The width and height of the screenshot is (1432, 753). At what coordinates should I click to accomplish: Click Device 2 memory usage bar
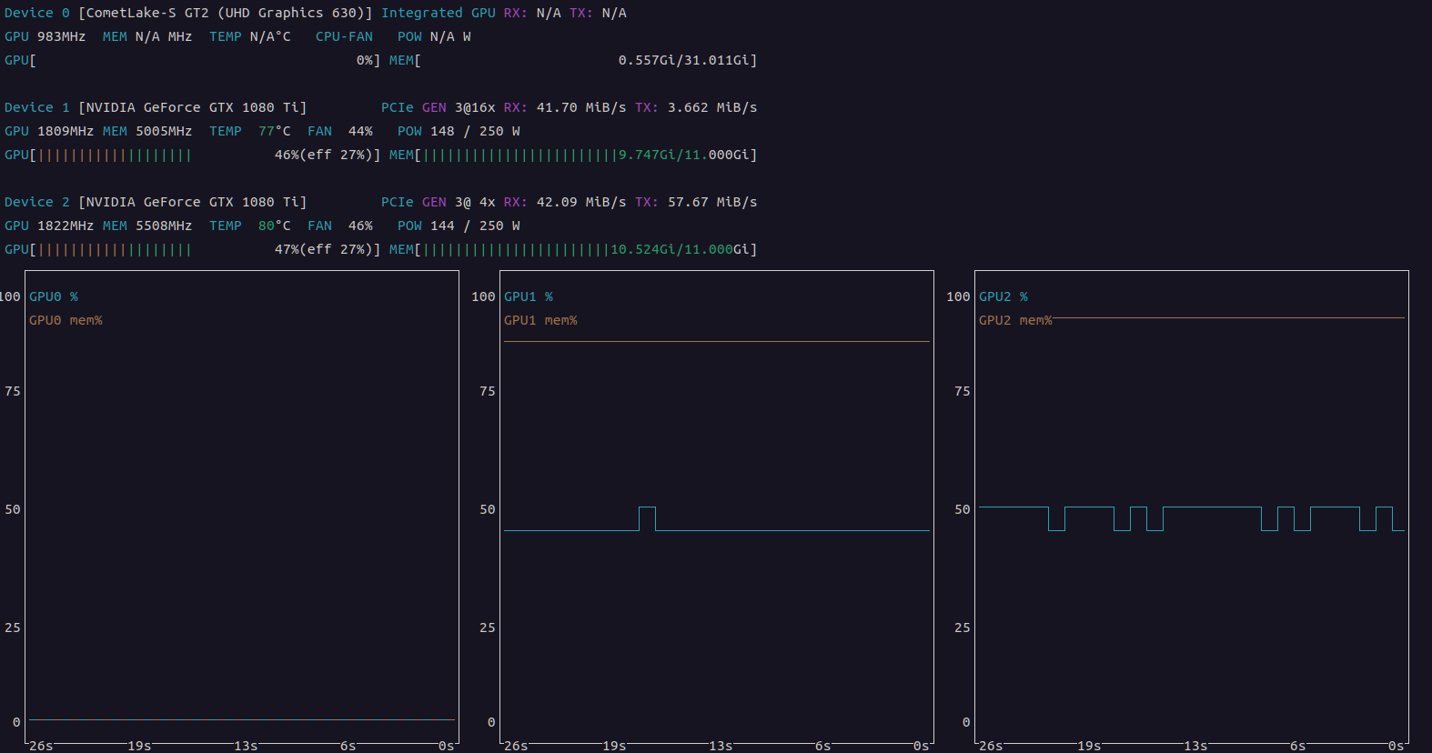click(573, 249)
